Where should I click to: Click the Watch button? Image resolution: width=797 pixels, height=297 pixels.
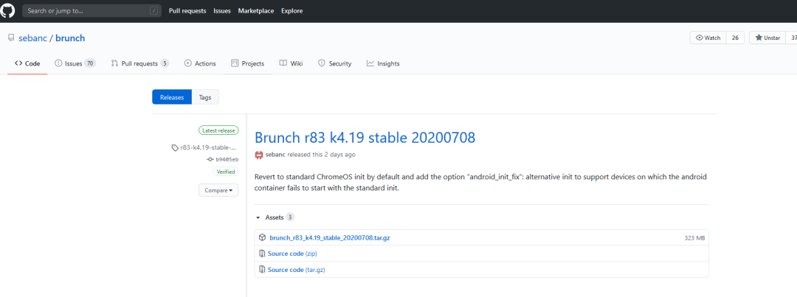(x=708, y=38)
